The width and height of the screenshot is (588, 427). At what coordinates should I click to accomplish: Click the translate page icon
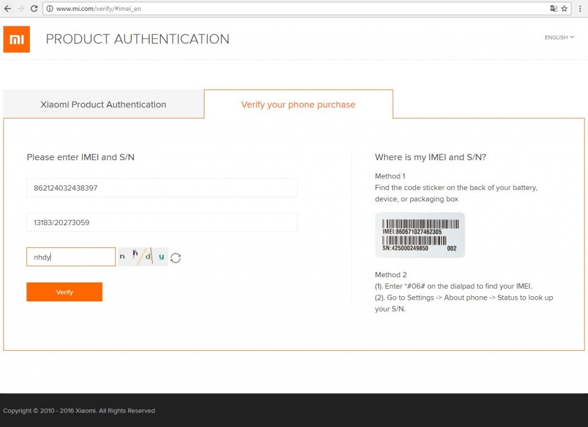pos(554,8)
